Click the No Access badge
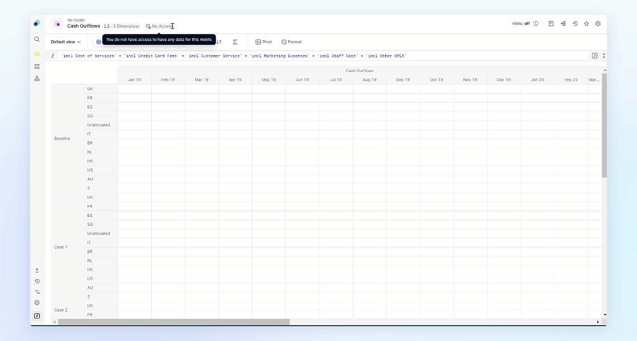Viewport: 637px width, 341px height. click(x=160, y=26)
